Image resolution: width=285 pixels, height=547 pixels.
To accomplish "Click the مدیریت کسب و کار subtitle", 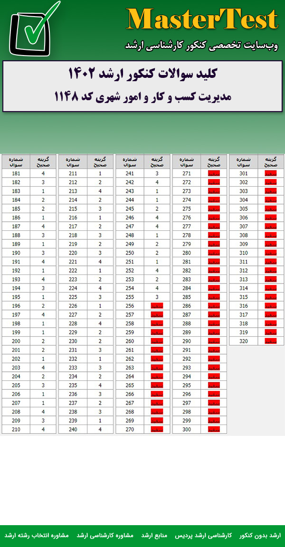I will point(142,97).
